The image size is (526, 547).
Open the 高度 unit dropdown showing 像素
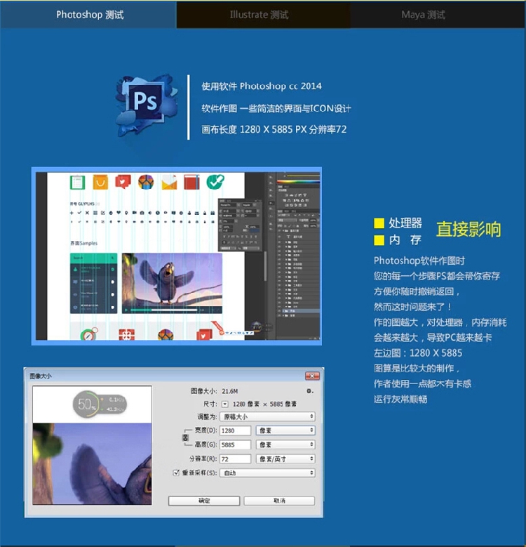point(285,444)
